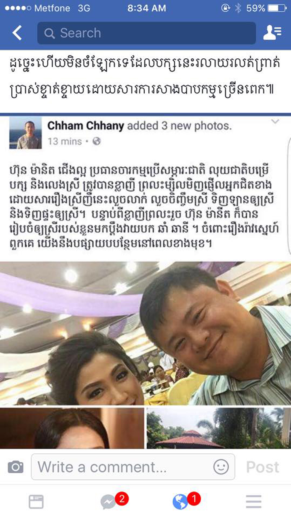Image resolution: width=291 pixels, height=519 pixels.
Task: Tap the Post button
Action: click(263, 467)
